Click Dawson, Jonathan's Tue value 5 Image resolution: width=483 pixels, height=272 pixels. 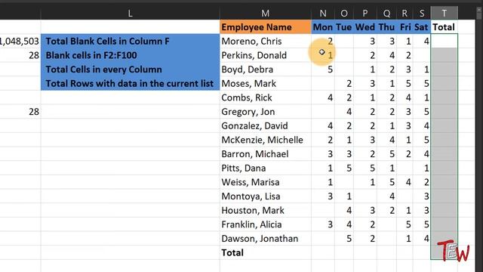click(x=344, y=239)
